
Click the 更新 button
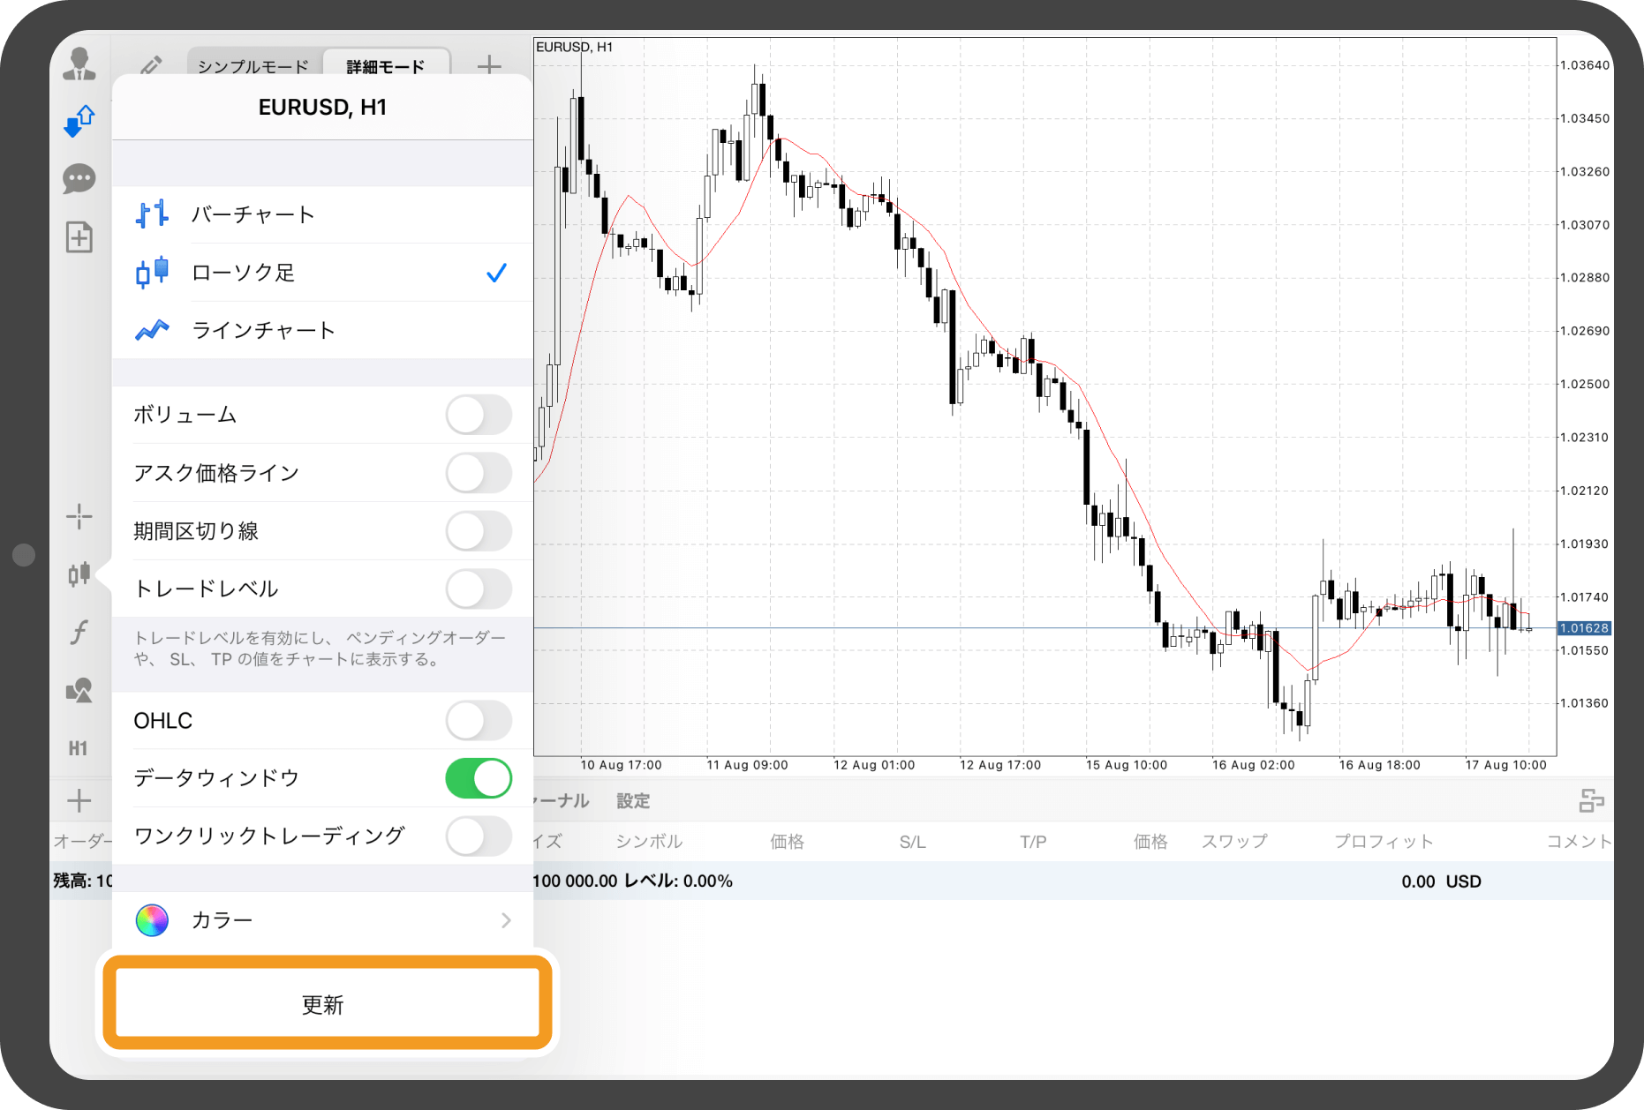328,1004
